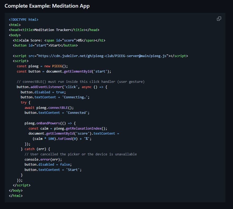Click the closing '</script>' tag line
233x209 pixels.
coord(22,185)
